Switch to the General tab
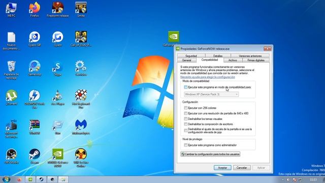The image size is (325, 183). (x=186, y=60)
